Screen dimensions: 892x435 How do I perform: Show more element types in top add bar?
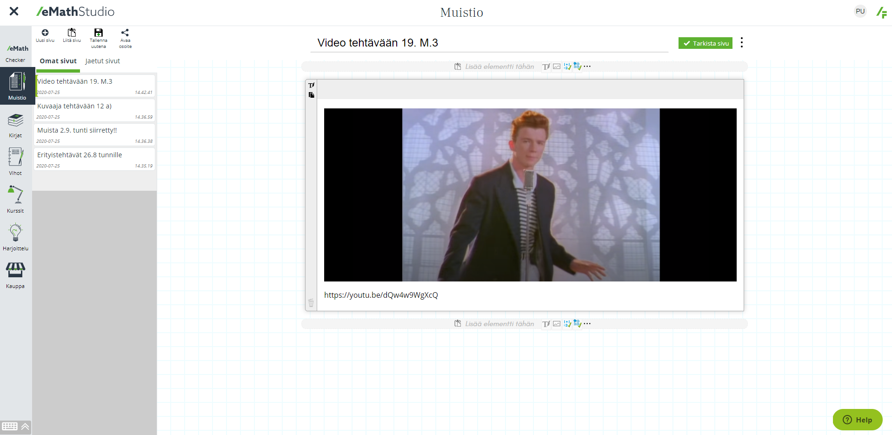coord(587,67)
